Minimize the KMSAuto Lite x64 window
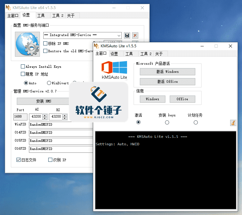Screen dimensions: 242x215 (114, 8)
